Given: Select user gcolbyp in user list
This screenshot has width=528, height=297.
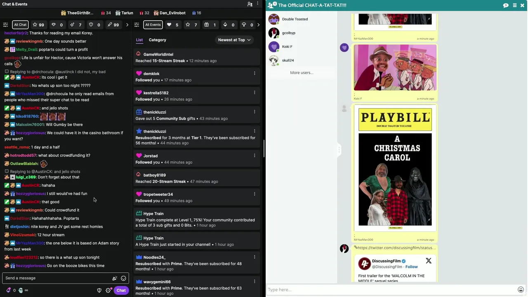Looking at the screenshot, I should tap(301, 33).
